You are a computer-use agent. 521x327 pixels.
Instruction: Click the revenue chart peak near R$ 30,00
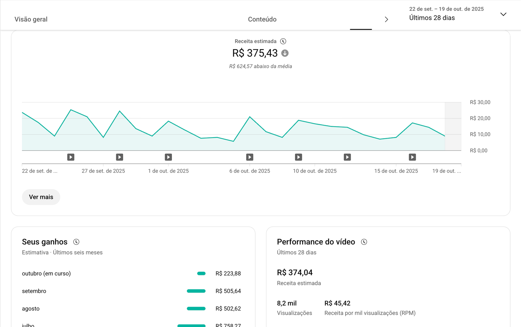click(71, 110)
